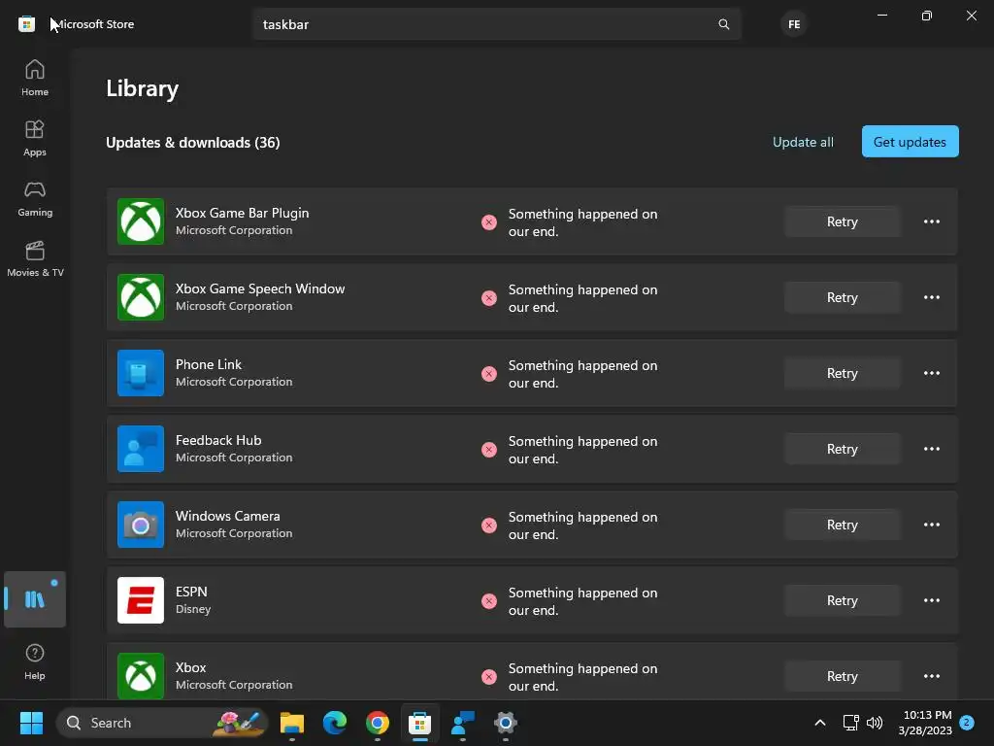Screen dimensions: 994x746
Task: Expand the hidden system tray icons
Action: [x=819, y=723]
